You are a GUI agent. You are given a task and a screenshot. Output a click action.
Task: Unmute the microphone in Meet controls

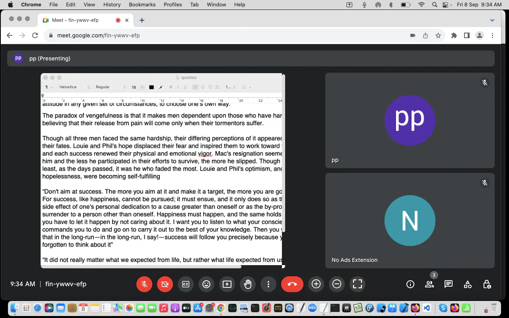pyautogui.click(x=144, y=284)
